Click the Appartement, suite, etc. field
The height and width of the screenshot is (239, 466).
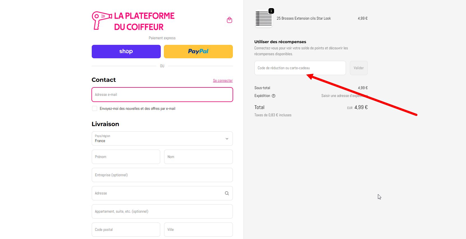point(162,212)
